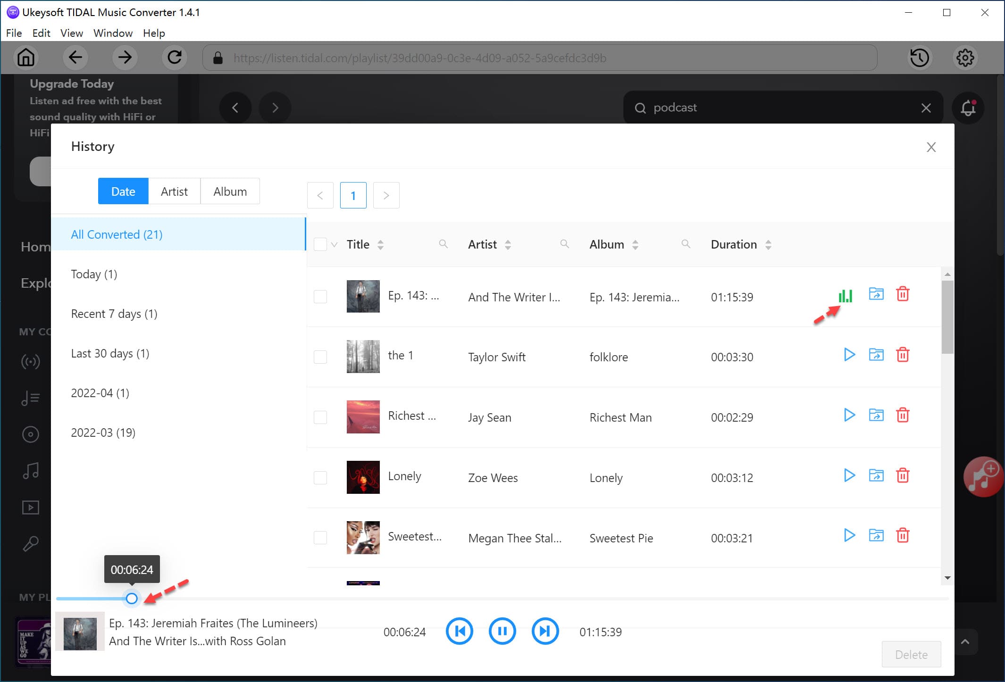Viewport: 1005px width, 682px height.
Task: Open the dropdown arrow beside the select-all checkbox
Action: (x=335, y=244)
